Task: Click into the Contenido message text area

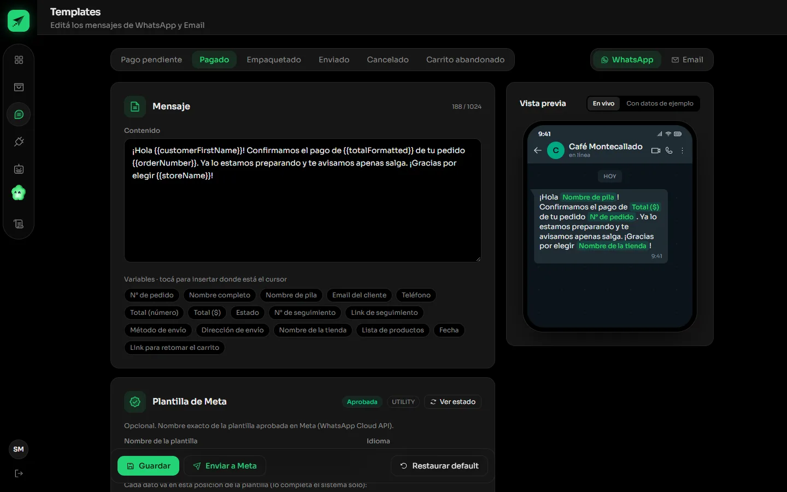Action: (x=303, y=200)
